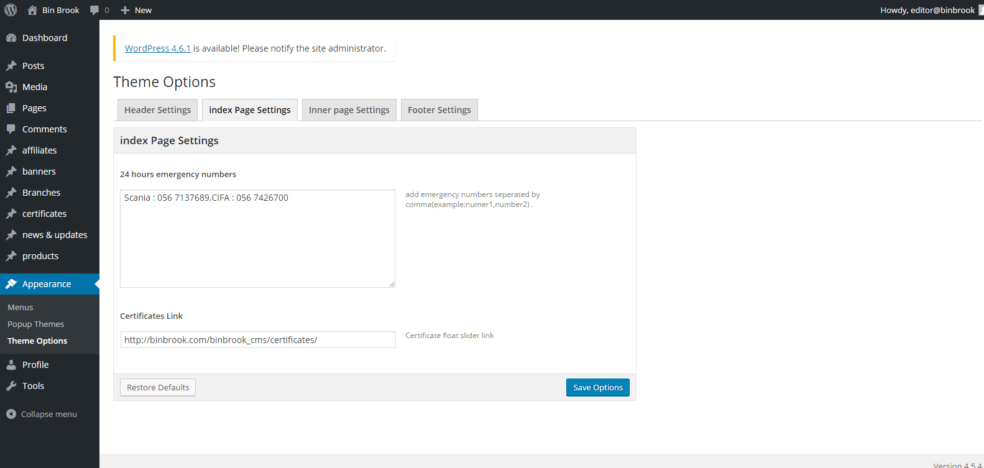
Task: Open the Howdy user account menu
Action: [927, 10]
